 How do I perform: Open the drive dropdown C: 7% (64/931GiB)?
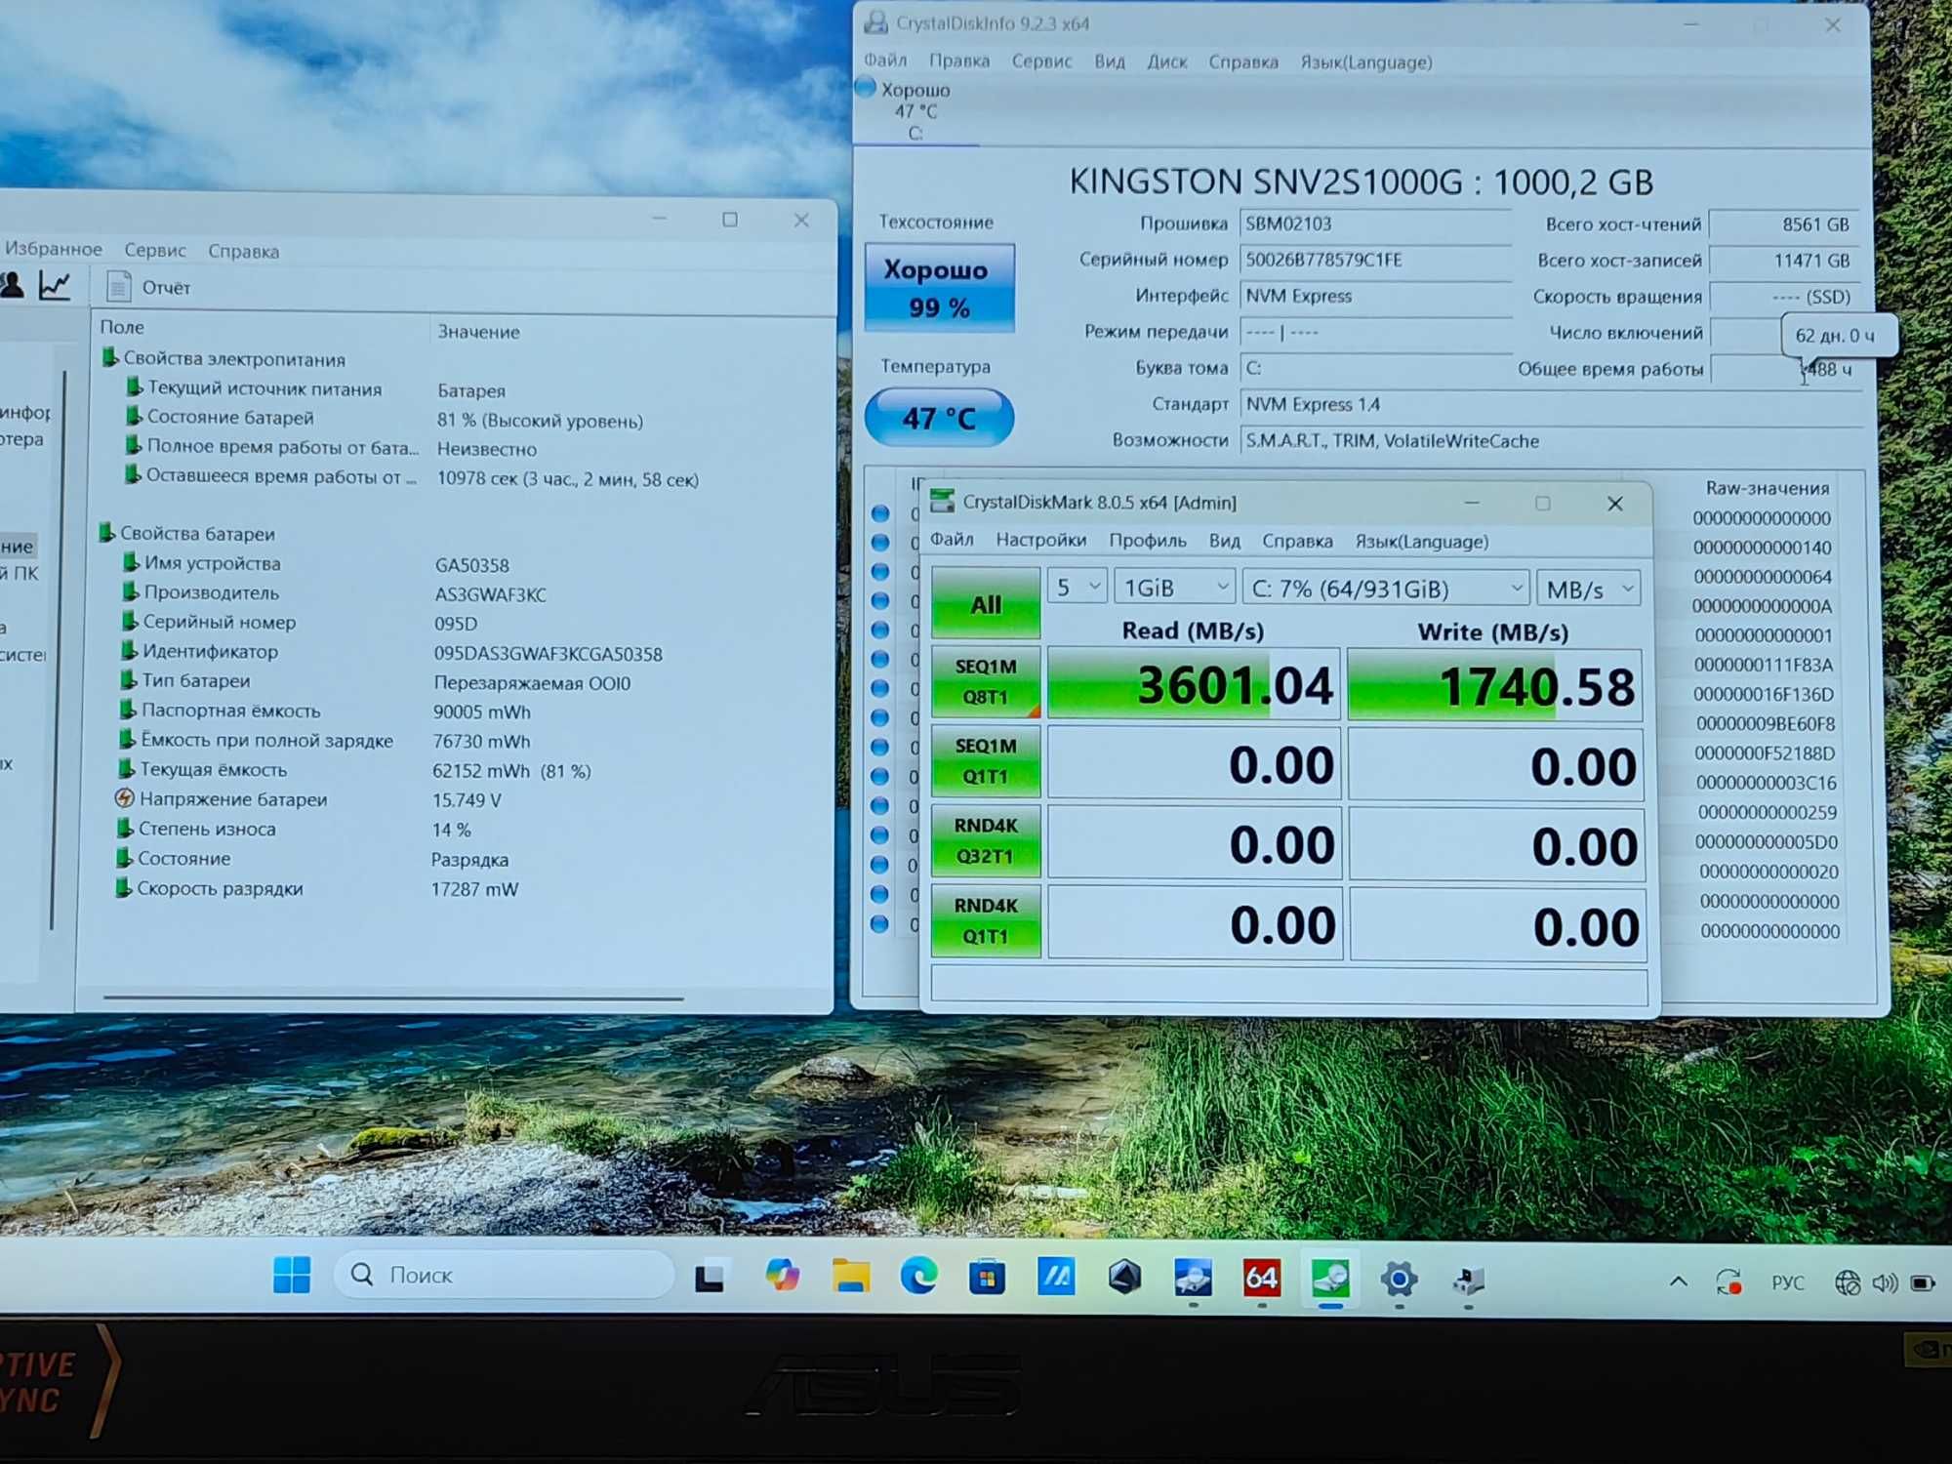point(1386,589)
